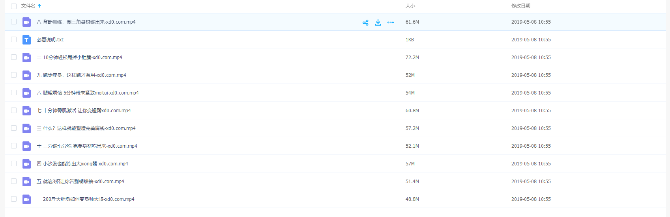
Task: Click the blue sort arrow beside 文件名
Action: 39,6
